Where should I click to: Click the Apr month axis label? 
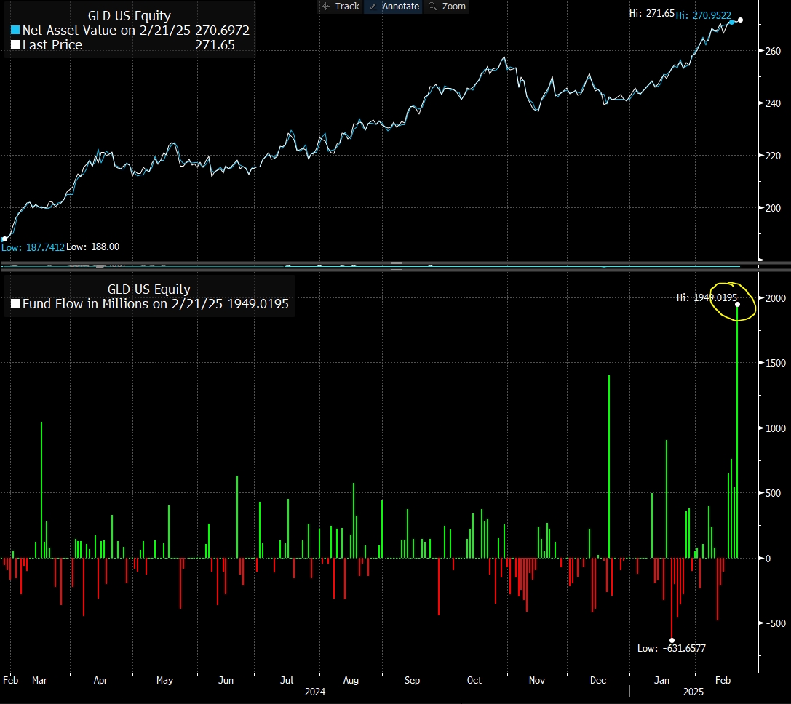point(100,680)
